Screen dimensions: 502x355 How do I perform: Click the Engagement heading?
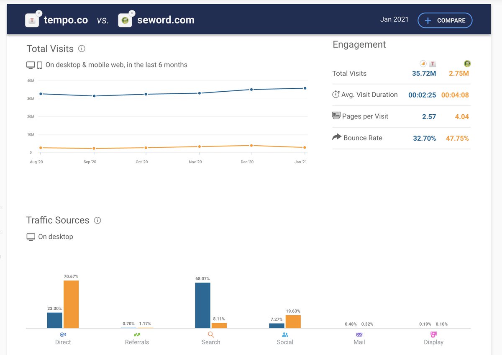pos(359,44)
